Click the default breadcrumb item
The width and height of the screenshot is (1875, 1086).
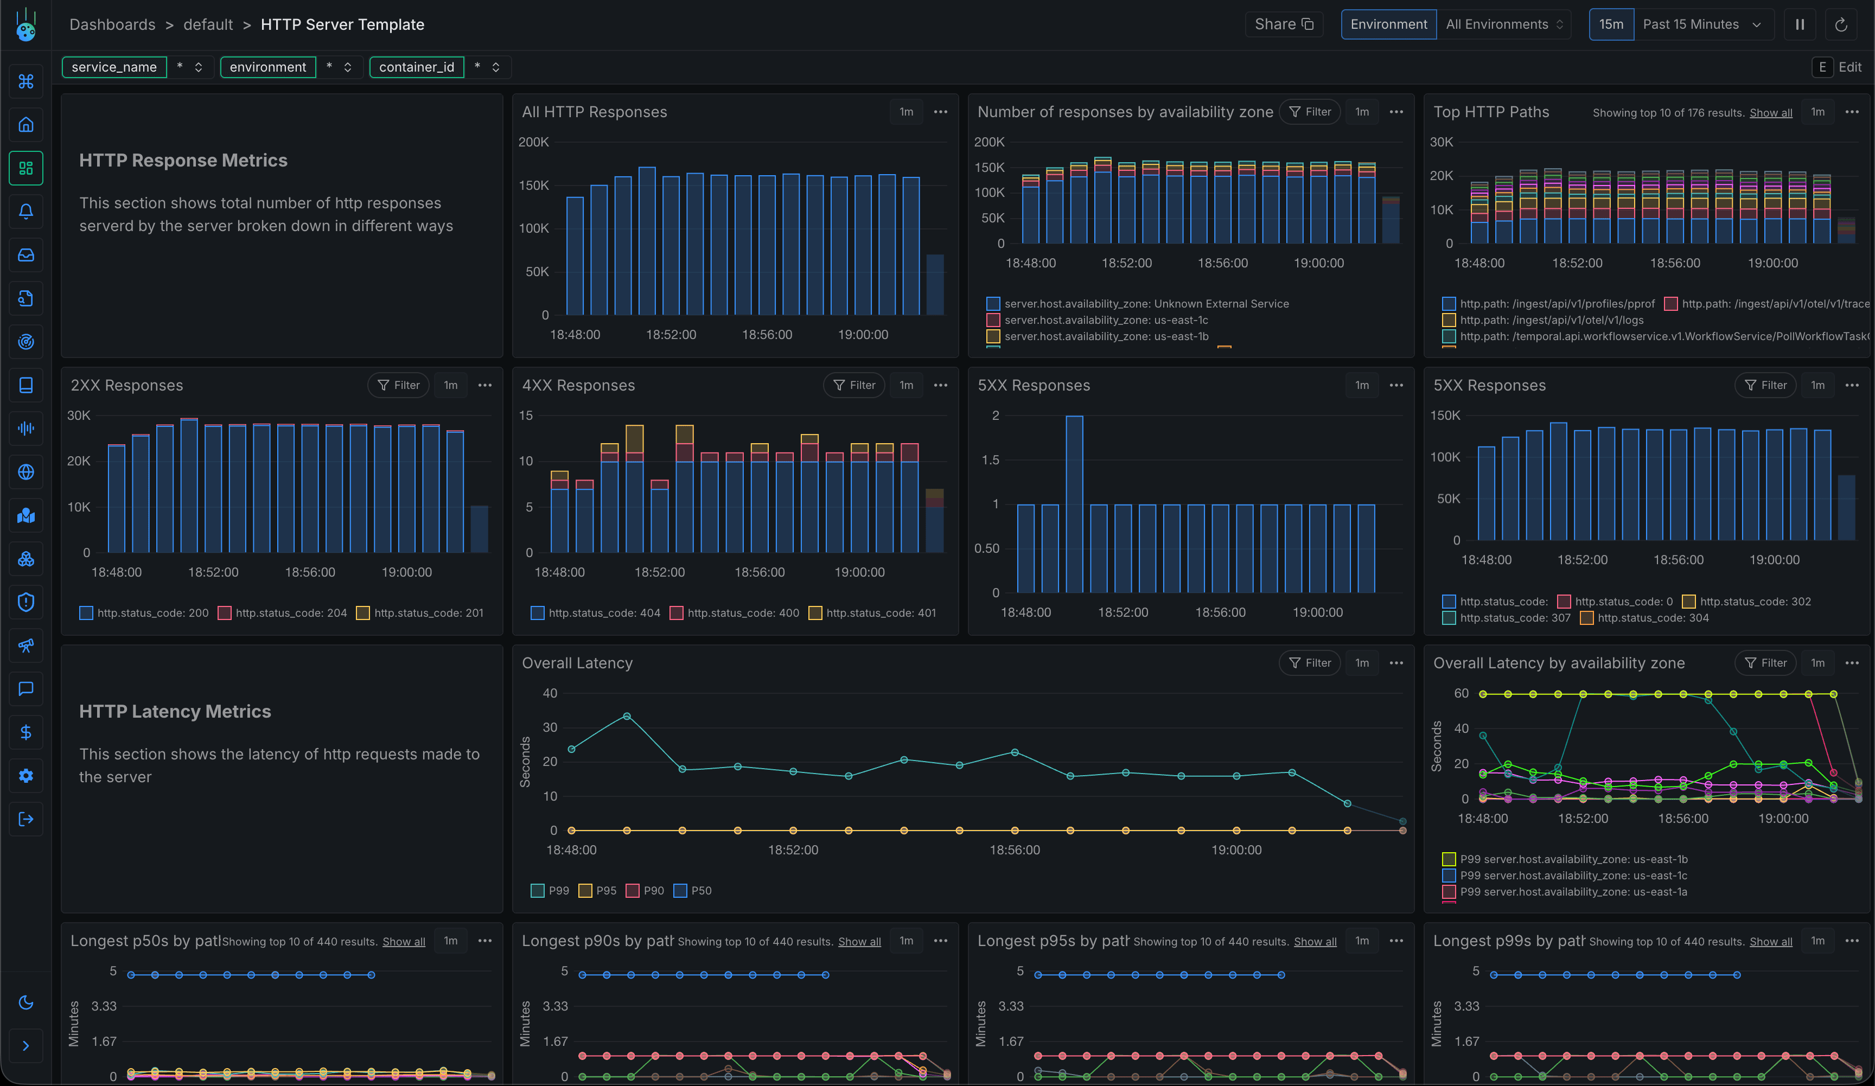(x=208, y=24)
